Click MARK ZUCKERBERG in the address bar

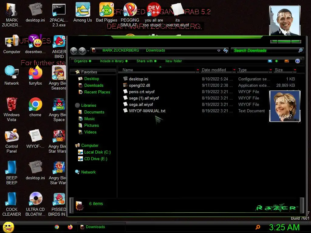tap(121, 50)
